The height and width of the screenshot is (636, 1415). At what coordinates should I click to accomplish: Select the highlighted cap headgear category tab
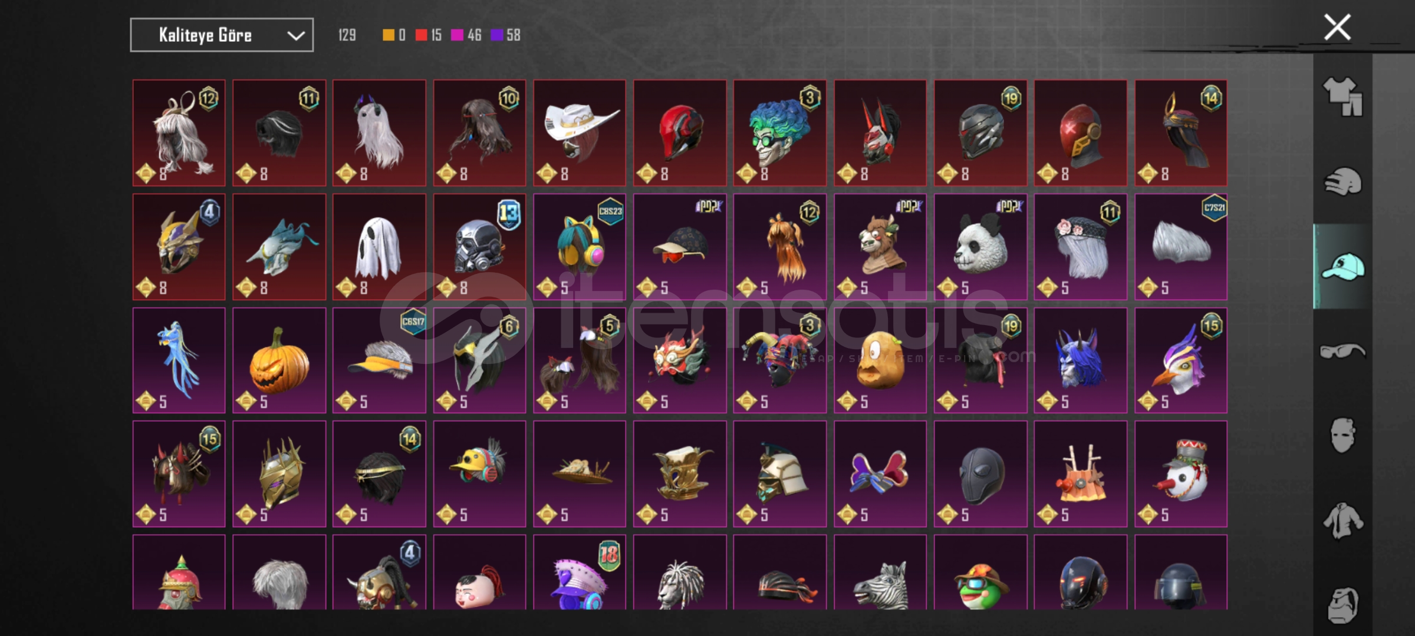coord(1342,266)
